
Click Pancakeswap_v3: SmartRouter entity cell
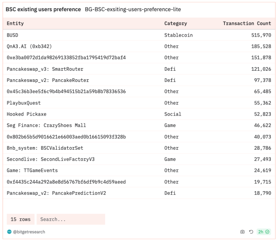pos(45,69)
